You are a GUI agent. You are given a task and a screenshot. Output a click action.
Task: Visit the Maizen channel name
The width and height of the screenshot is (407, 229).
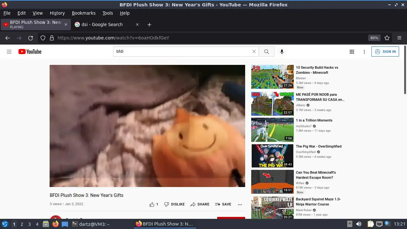tap(301, 78)
